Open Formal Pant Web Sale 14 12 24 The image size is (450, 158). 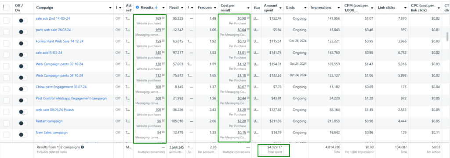[60, 41]
